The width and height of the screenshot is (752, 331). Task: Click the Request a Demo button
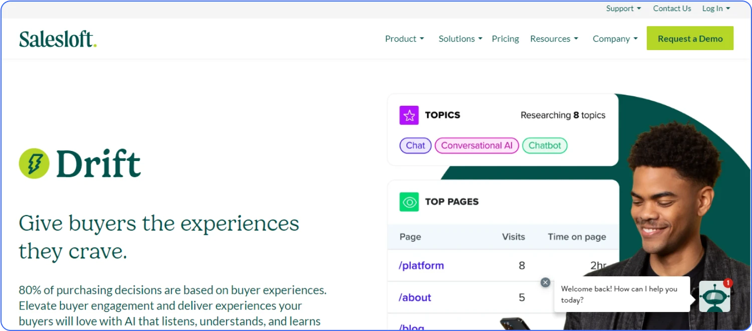[690, 38]
